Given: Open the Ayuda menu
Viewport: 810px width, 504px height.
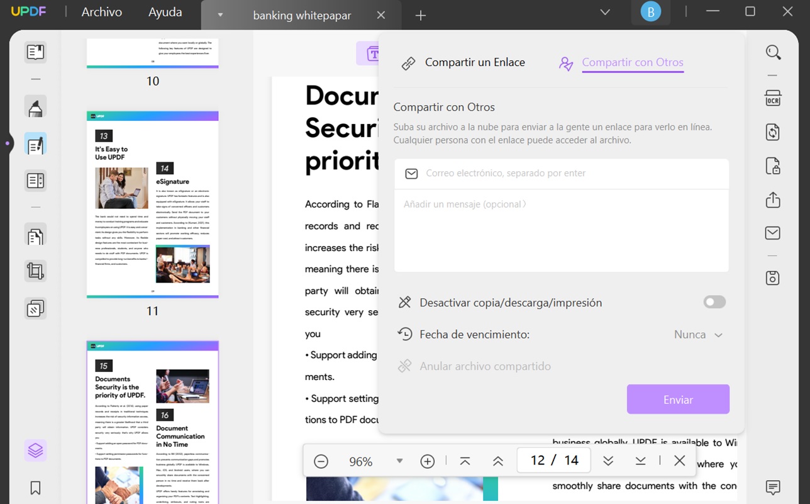Looking at the screenshot, I should 165,12.
